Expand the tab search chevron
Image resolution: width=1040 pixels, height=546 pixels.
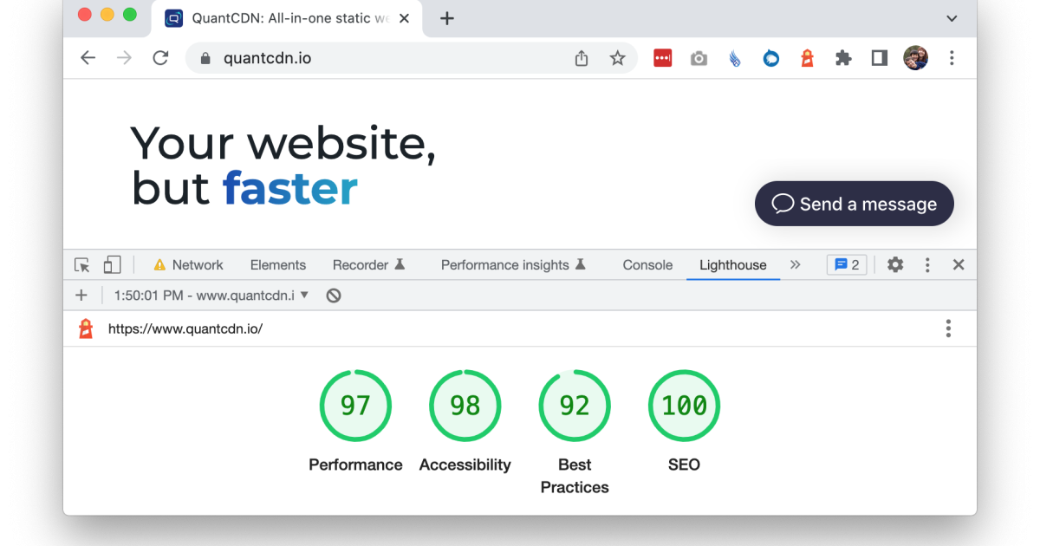click(952, 18)
